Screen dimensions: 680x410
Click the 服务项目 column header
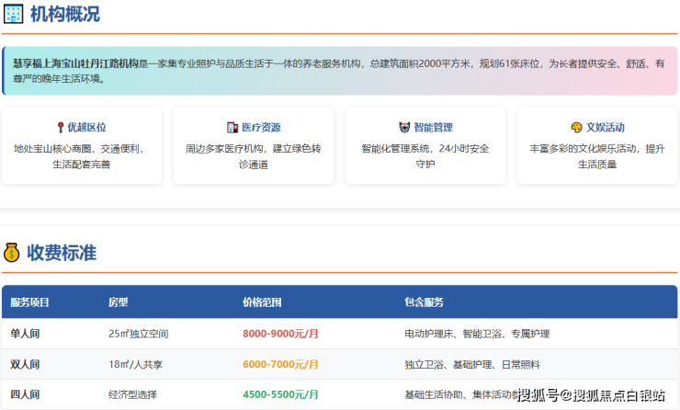tap(30, 302)
